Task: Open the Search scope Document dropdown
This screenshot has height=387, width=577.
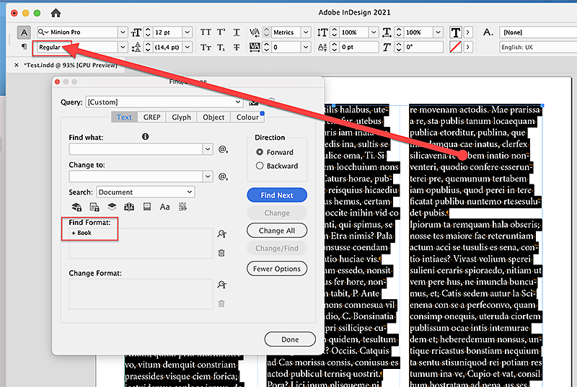Action: click(x=146, y=192)
